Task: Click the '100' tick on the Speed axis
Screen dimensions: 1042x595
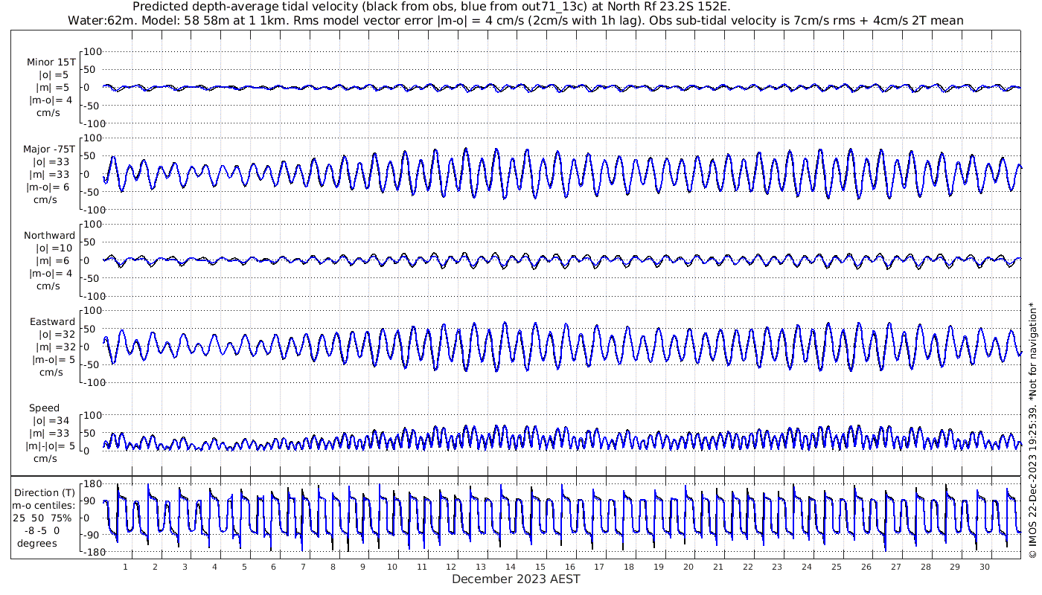Action: (x=92, y=415)
